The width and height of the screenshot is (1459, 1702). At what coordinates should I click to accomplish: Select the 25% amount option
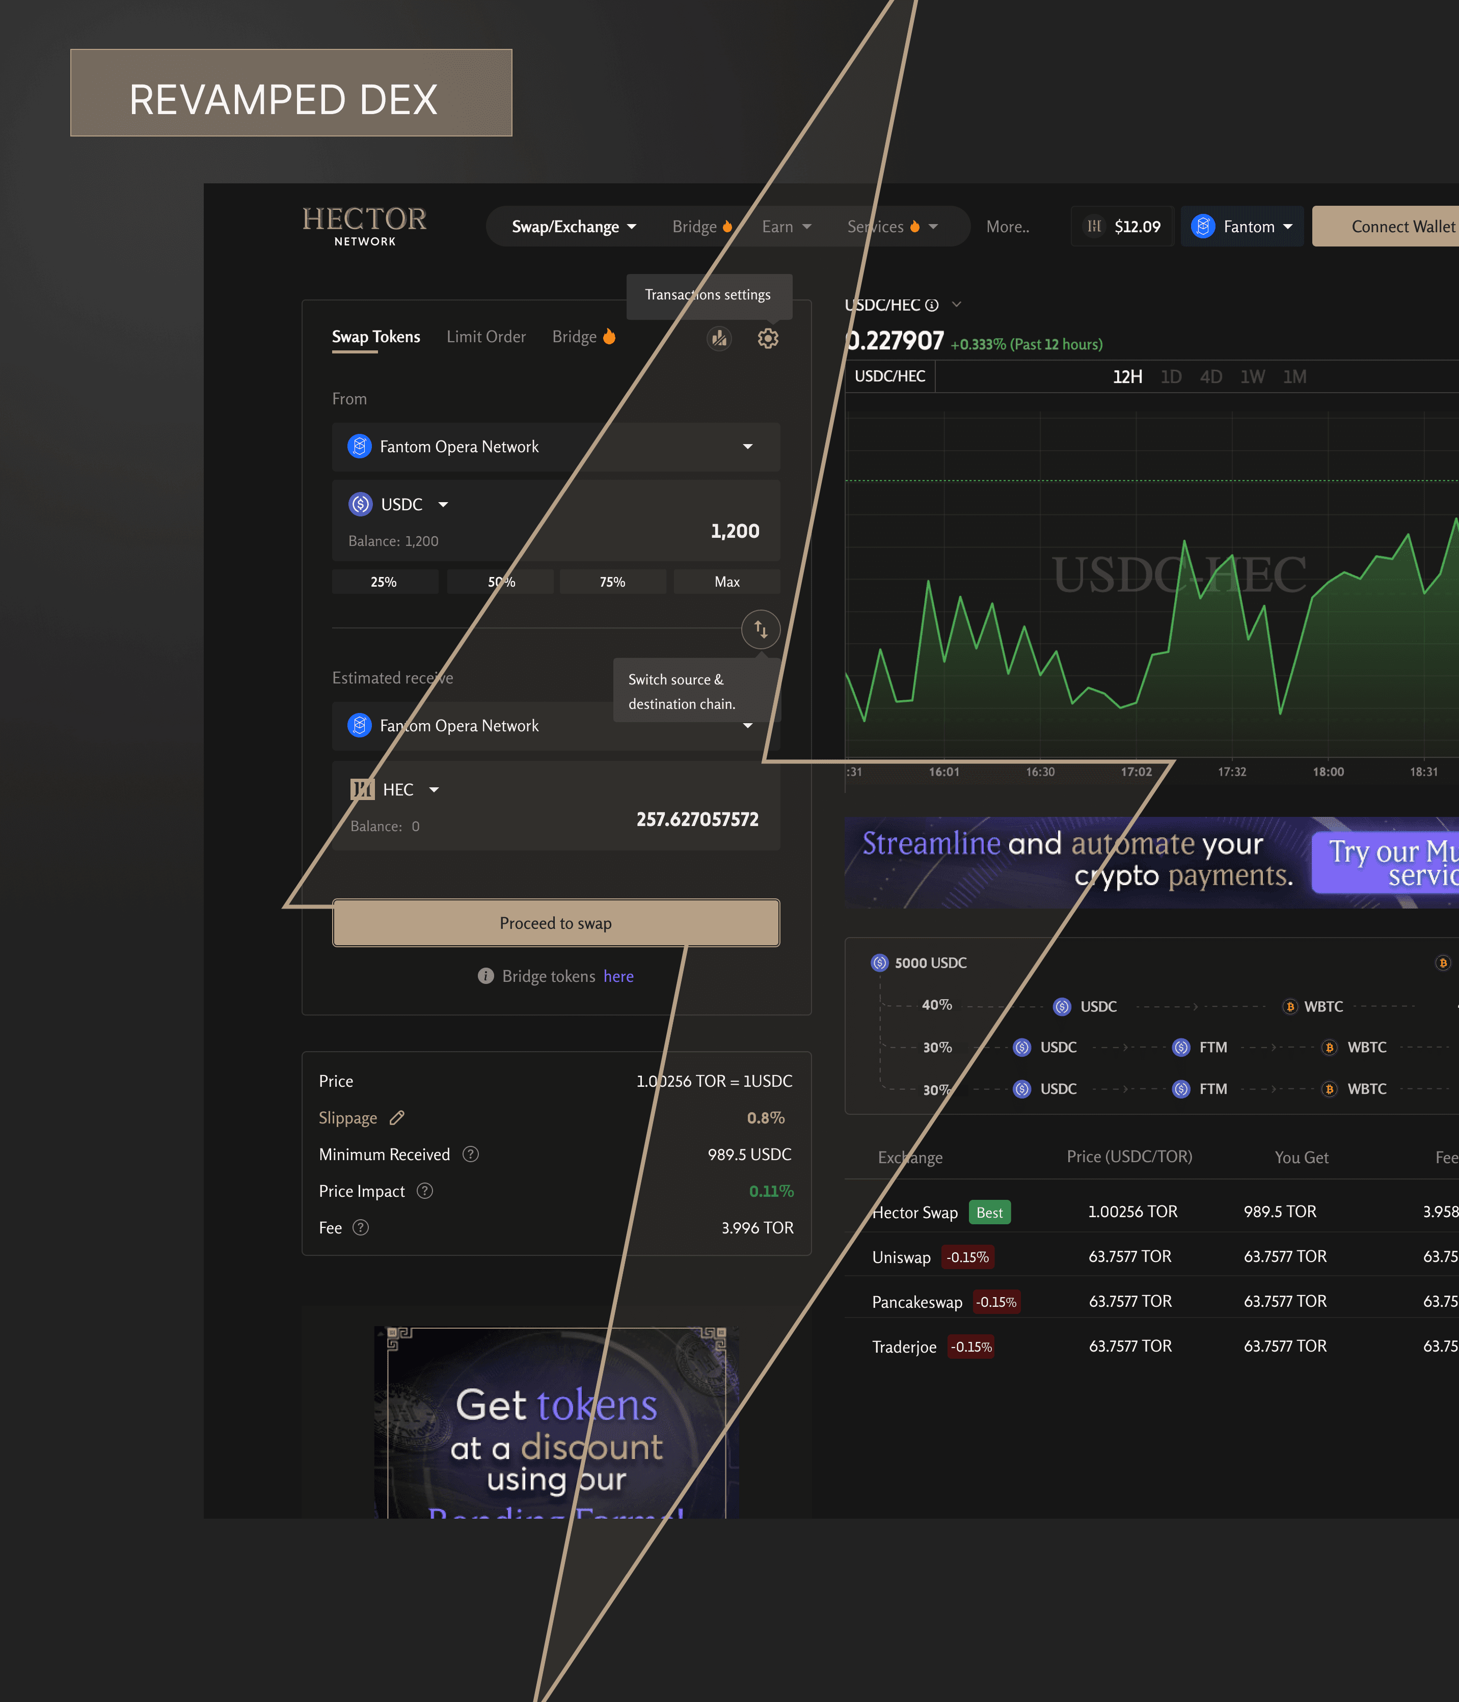384,582
